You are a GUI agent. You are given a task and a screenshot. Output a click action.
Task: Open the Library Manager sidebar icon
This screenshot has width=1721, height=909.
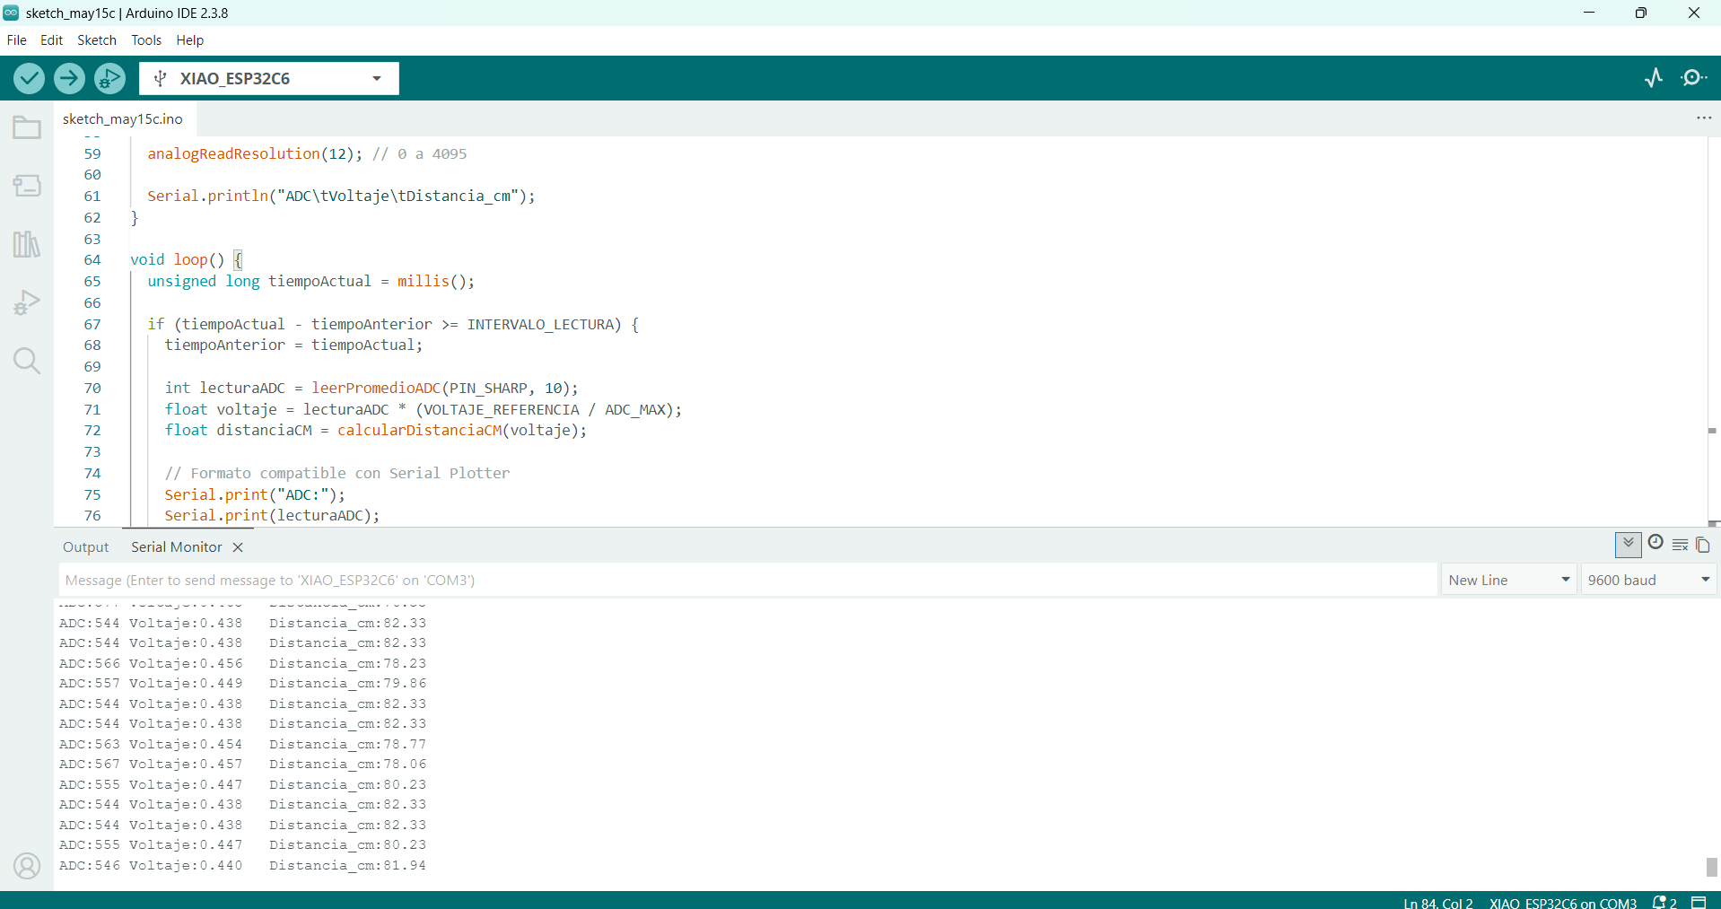pyautogui.click(x=27, y=244)
